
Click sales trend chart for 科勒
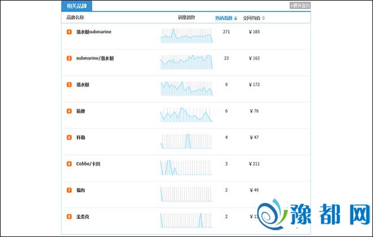(x=186, y=141)
